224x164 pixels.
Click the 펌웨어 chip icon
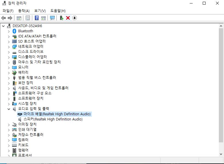[14, 150]
